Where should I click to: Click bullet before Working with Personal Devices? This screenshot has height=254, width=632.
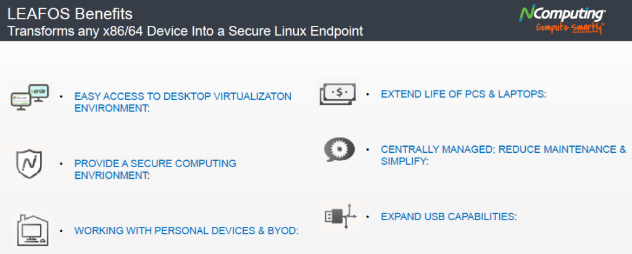point(61,231)
